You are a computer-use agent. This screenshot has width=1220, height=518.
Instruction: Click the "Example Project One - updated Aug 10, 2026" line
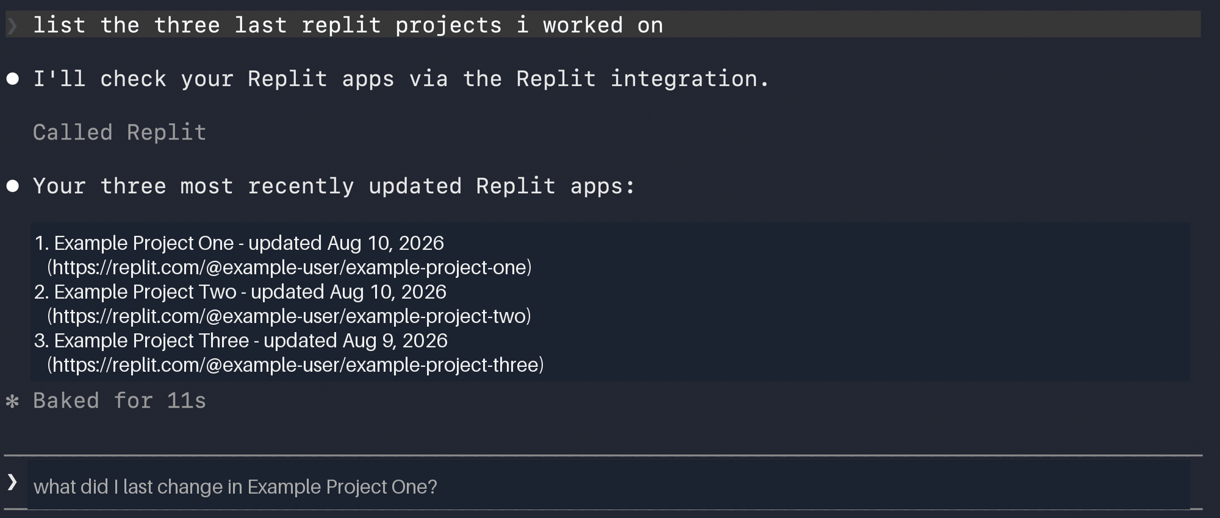[x=239, y=243]
